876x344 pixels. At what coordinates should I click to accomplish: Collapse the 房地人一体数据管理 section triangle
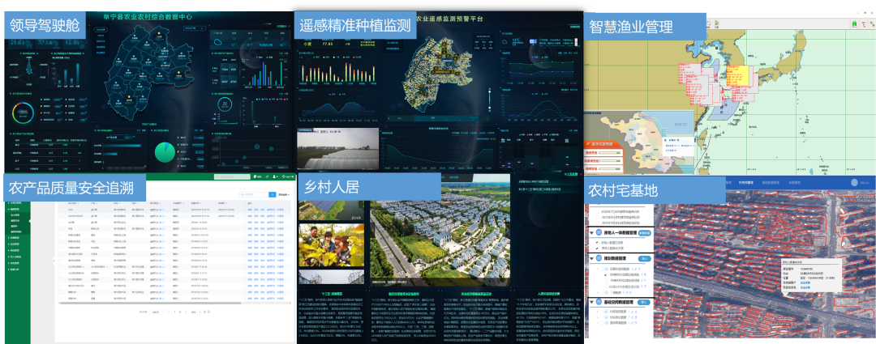tap(592, 233)
